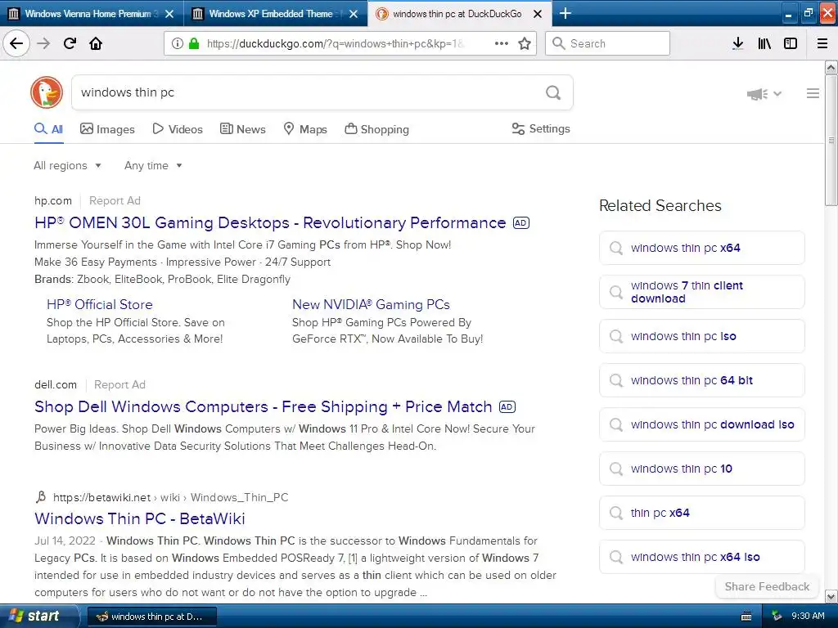This screenshot has width=838, height=628.
Task: Focus the Firefox Search box
Action: click(608, 43)
